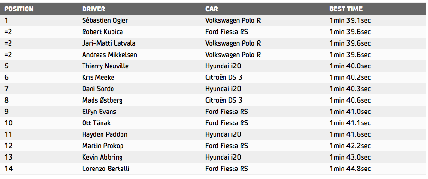The width and height of the screenshot is (428, 179).
Task: Click Hayden Paddon's Hyundai i20 cell
Action: 223,134
